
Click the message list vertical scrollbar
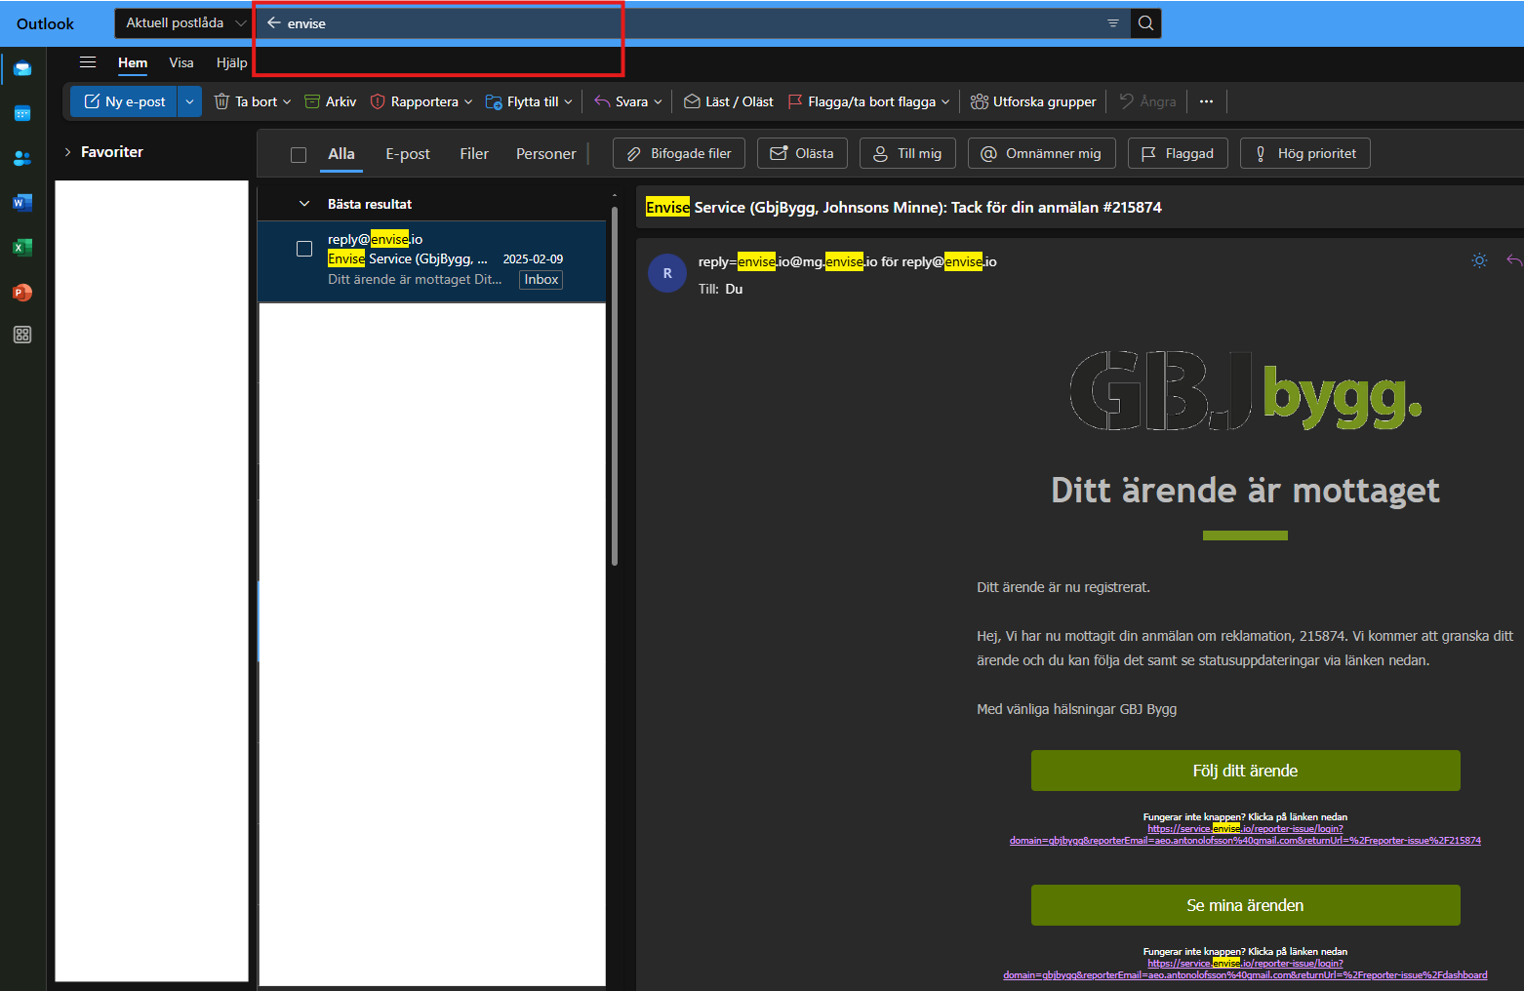coord(614,390)
